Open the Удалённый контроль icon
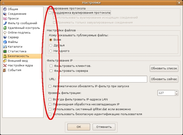This screenshot has width=183, height=135. point(5,28)
